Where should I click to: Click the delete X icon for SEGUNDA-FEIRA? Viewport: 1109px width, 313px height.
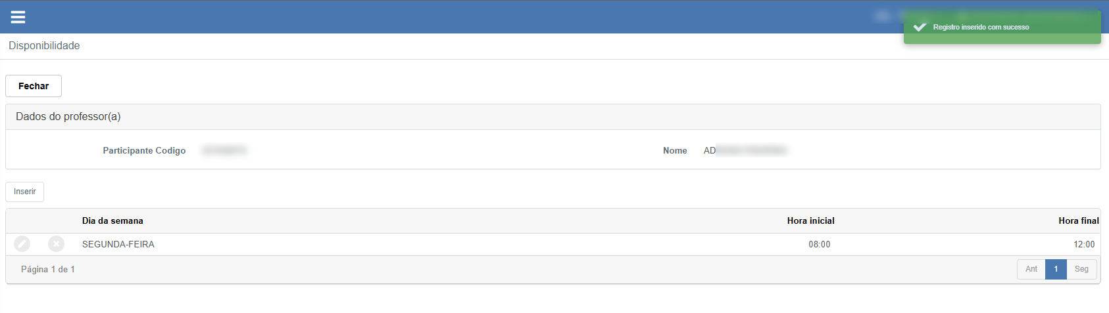(57, 244)
